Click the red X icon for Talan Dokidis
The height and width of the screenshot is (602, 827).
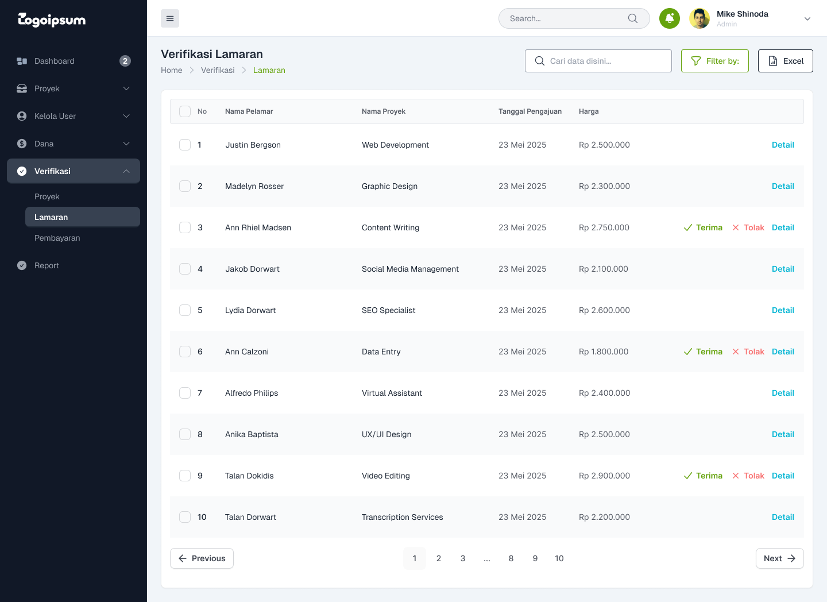coord(736,476)
